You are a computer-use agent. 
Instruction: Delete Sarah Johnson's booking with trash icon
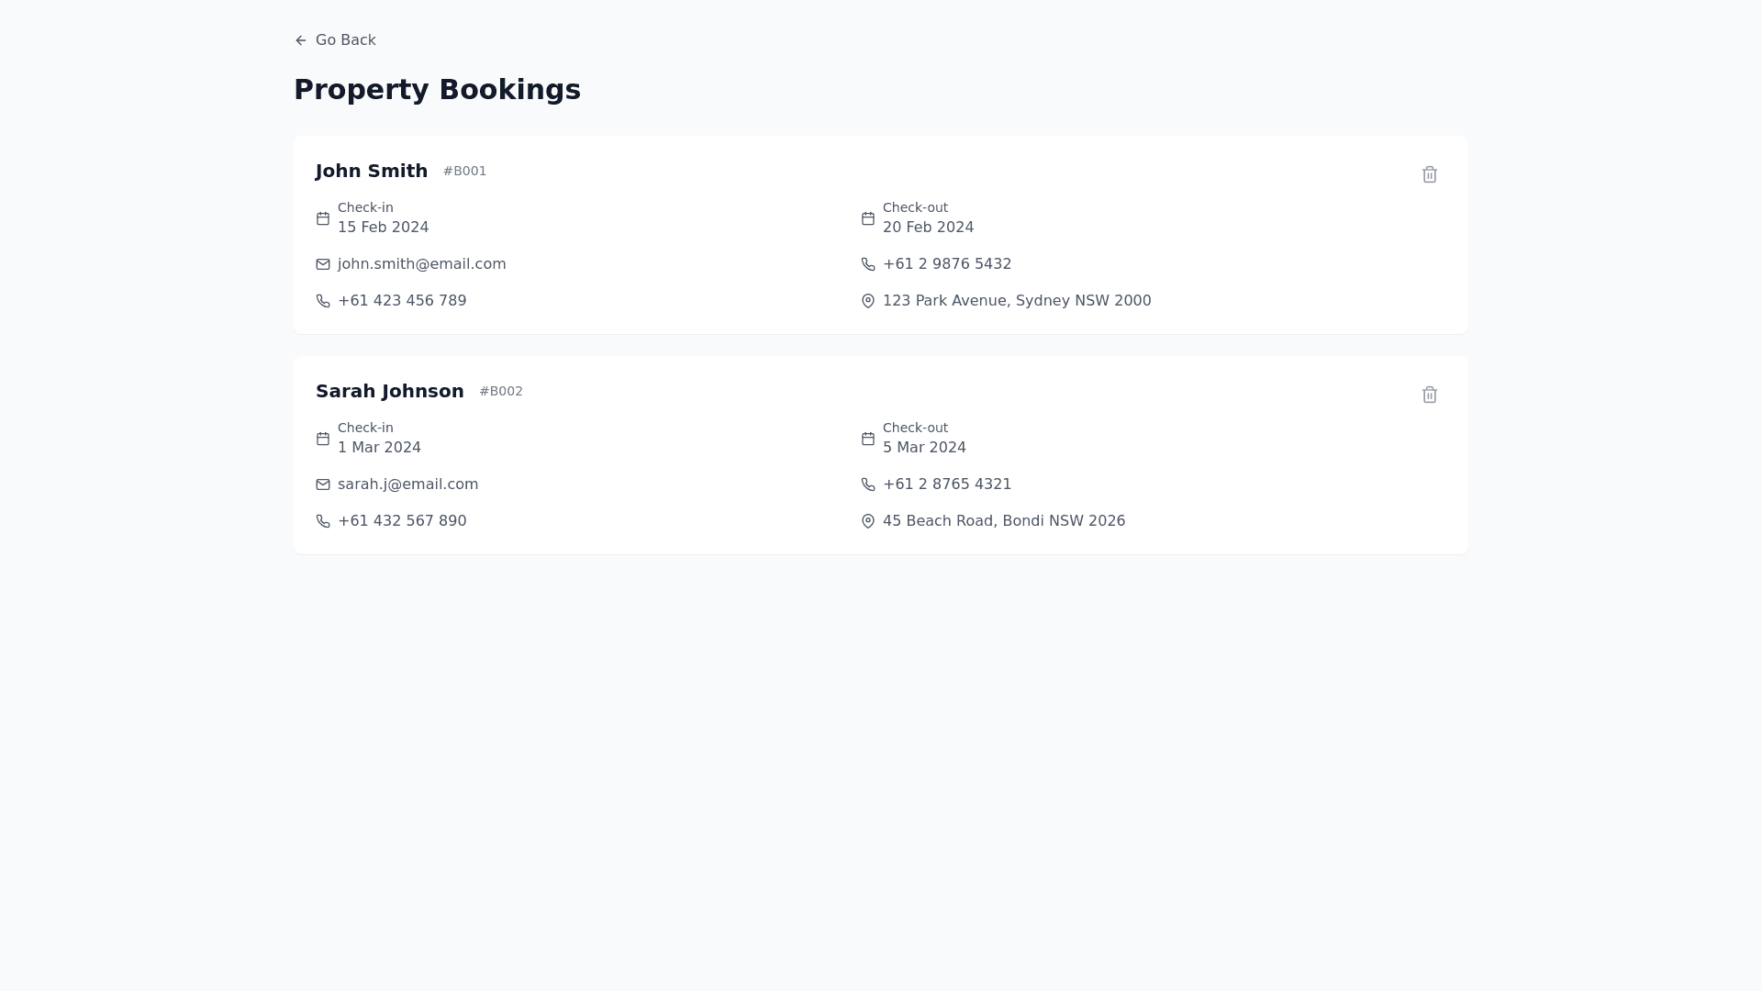point(1429,395)
